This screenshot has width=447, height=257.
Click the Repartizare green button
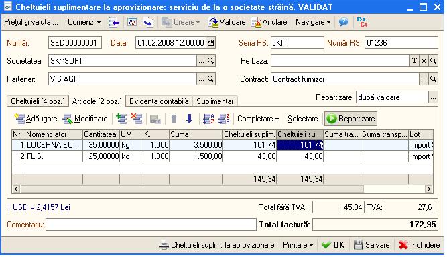tap(350, 119)
